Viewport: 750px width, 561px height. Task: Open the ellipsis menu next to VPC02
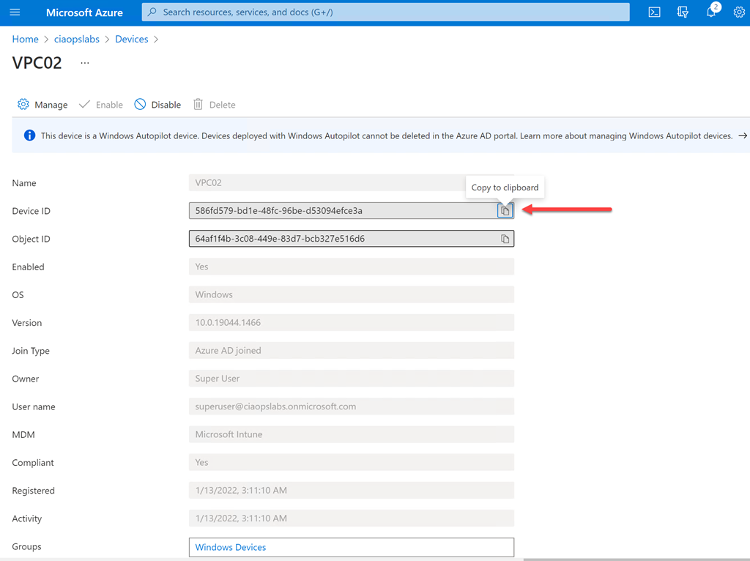[85, 63]
